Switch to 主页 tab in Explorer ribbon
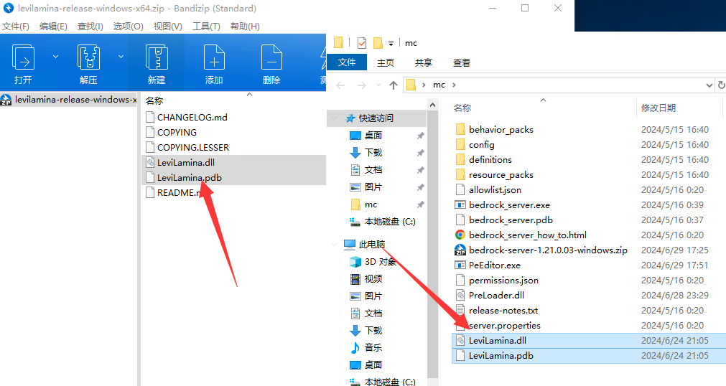 click(x=385, y=62)
